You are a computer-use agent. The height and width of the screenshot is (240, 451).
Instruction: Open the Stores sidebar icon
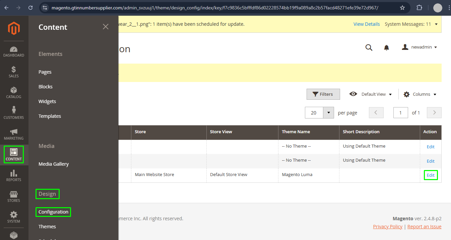tap(14, 196)
